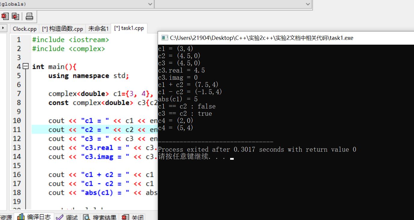Click console output "abs(c1) = 5"
The height and width of the screenshot is (220, 414).
(x=178, y=99)
